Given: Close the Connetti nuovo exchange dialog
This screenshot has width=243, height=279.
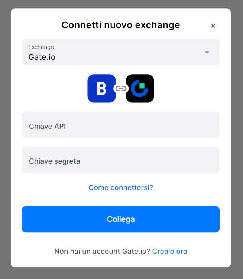Looking at the screenshot, I should [x=213, y=26].
